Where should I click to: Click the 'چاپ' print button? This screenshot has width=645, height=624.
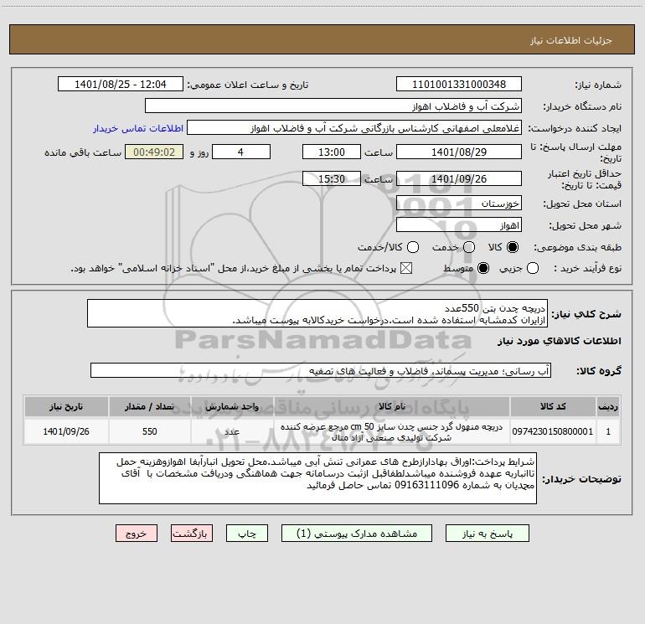pos(247,534)
